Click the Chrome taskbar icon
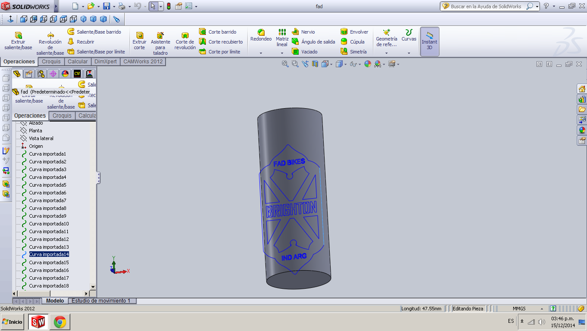The image size is (587, 331). 60,322
